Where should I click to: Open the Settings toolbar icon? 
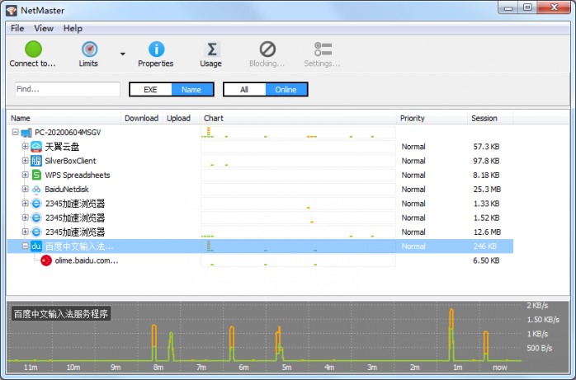tap(323, 49)
